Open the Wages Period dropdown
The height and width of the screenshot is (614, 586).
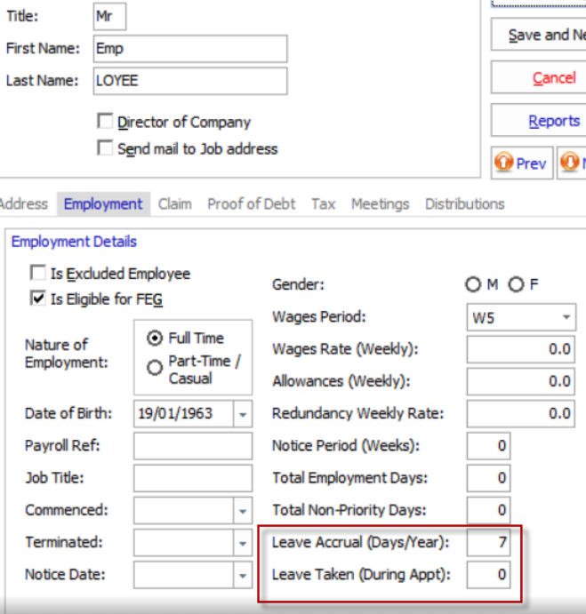(x=566, y=318)
